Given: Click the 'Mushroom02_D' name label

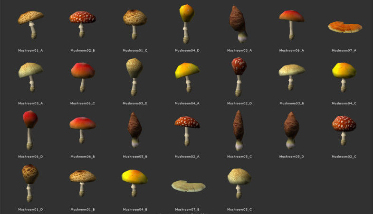Looking at the screenshot, I should click(239, 103).
